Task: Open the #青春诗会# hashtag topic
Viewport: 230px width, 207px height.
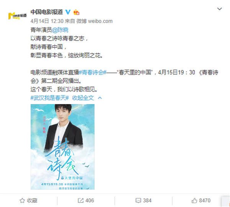Action: (x=92, y=72)
